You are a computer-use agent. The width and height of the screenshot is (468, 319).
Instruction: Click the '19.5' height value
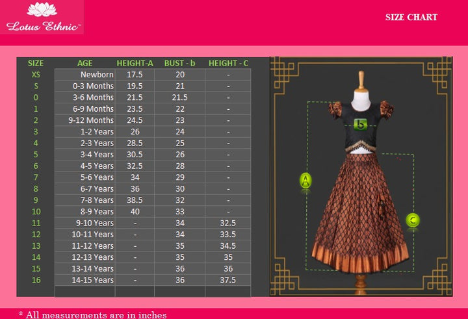coord(135,86)
